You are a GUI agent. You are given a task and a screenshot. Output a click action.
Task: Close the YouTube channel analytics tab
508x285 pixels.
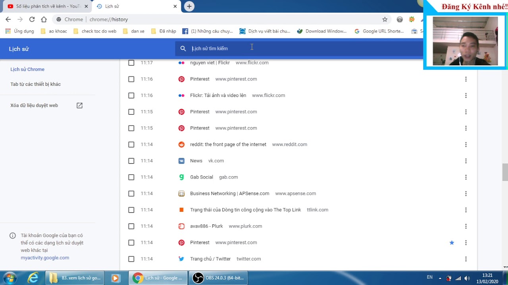tap(86, 6)
